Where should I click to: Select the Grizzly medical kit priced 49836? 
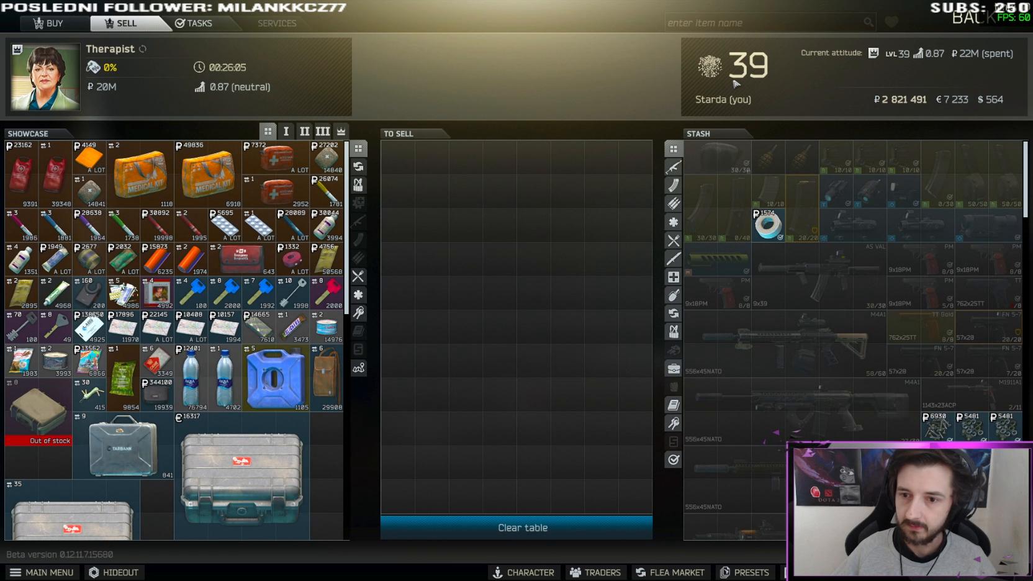click(208, 174)
